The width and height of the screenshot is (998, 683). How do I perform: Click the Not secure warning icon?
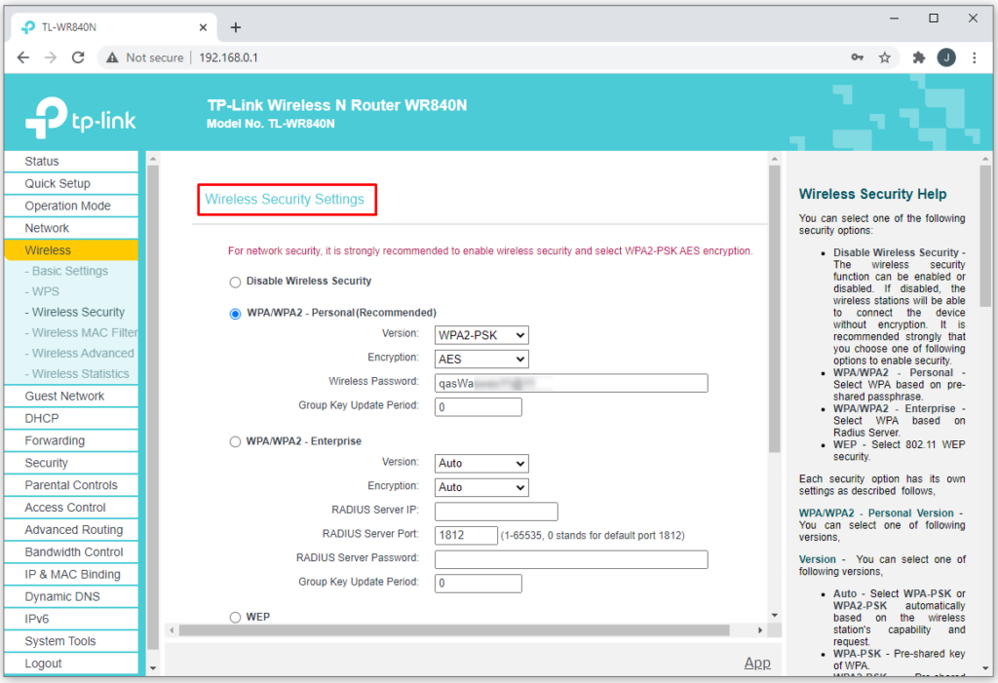point(112,57)
